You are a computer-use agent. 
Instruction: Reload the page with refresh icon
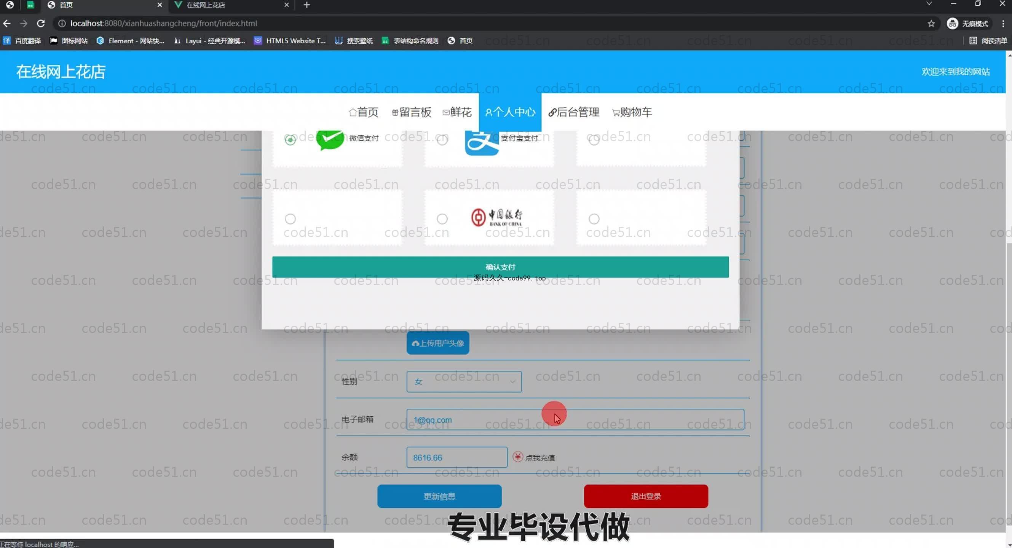[41, 24]
